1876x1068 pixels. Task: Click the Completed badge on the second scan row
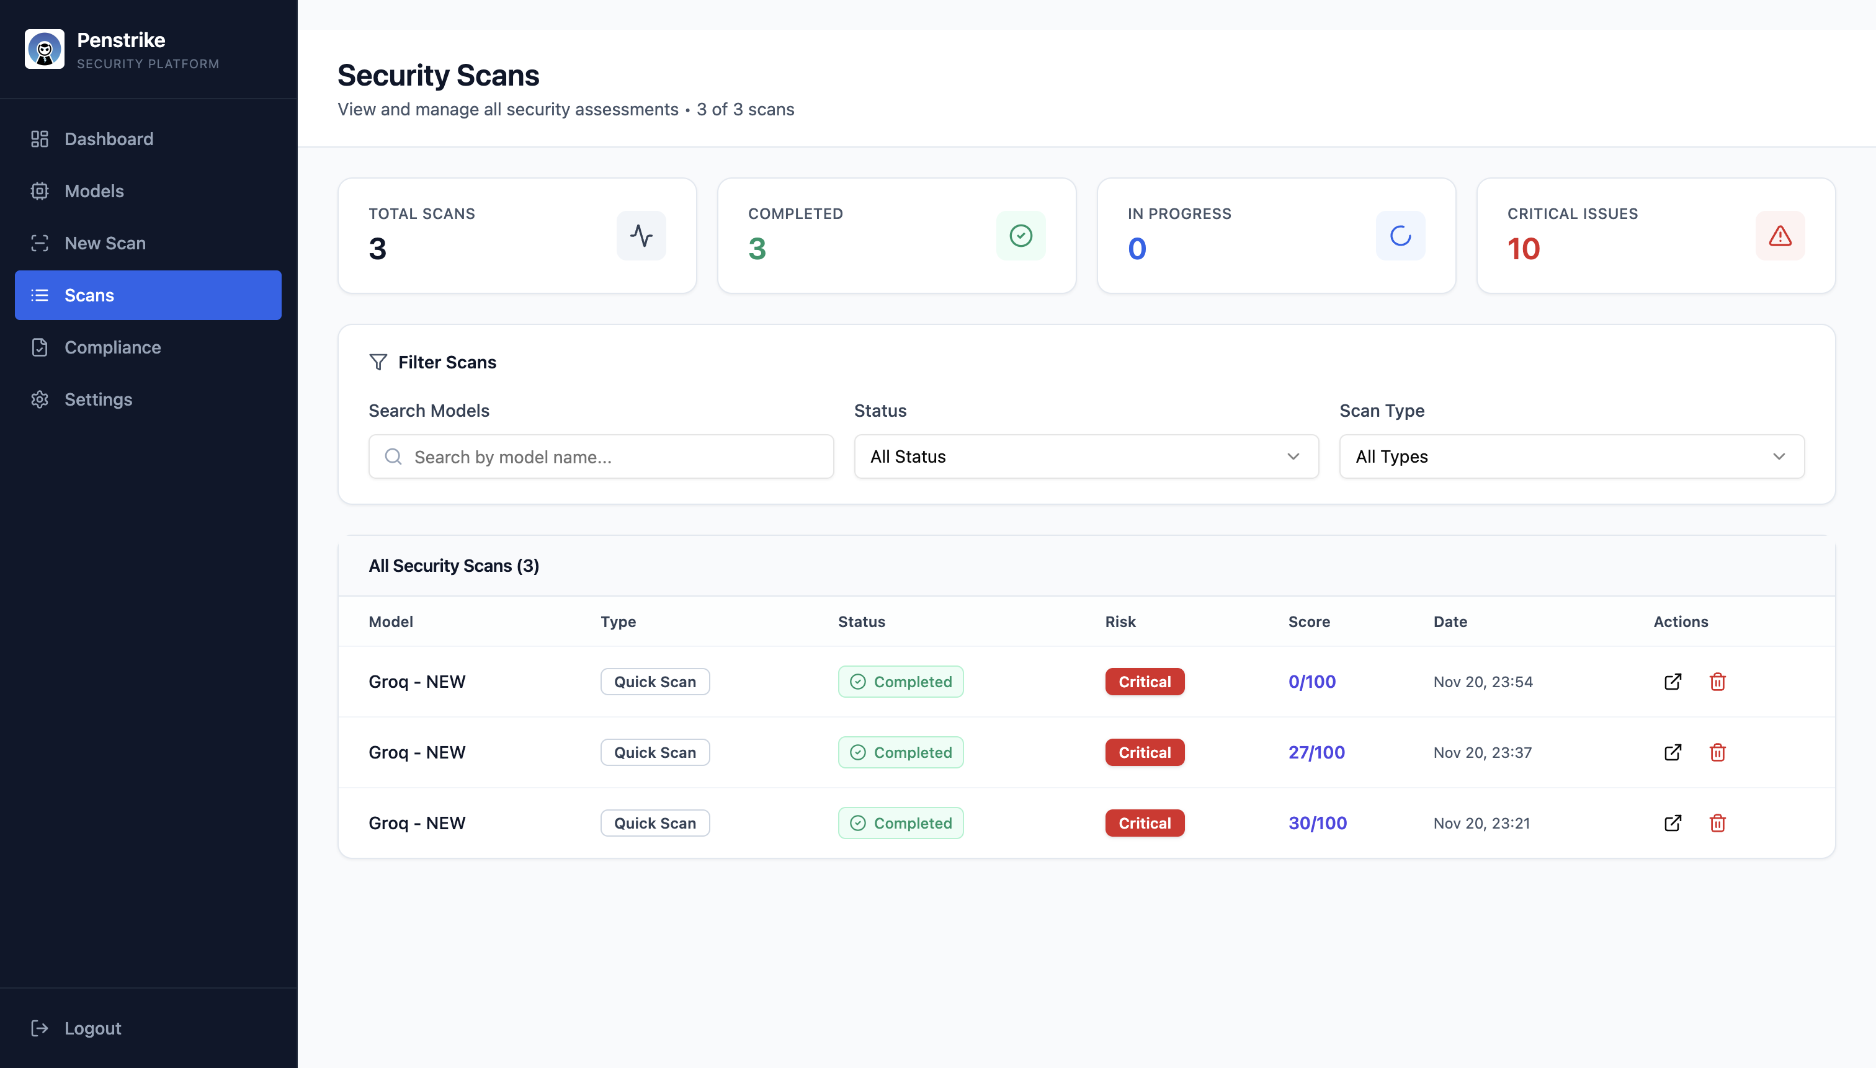tap(900, 752)
